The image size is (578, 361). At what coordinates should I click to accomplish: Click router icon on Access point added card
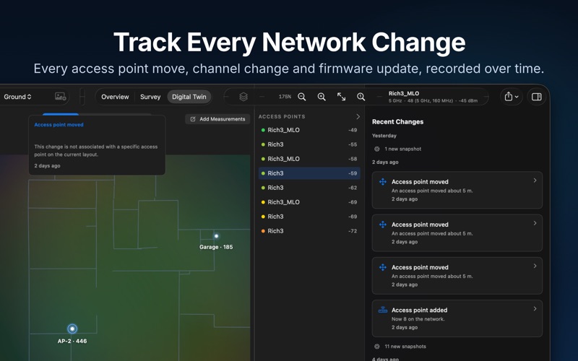(383, 310)
